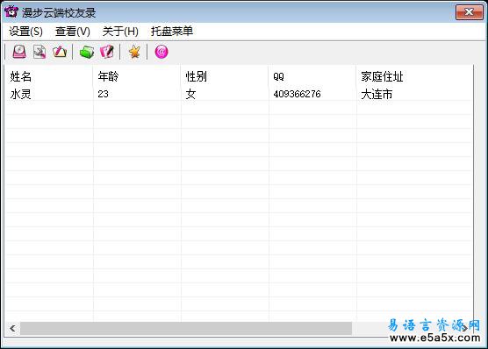Viewport: 488px width, 349px height.
Task: Click the horizontal scrollbar thumb
Action: [186, 328]
